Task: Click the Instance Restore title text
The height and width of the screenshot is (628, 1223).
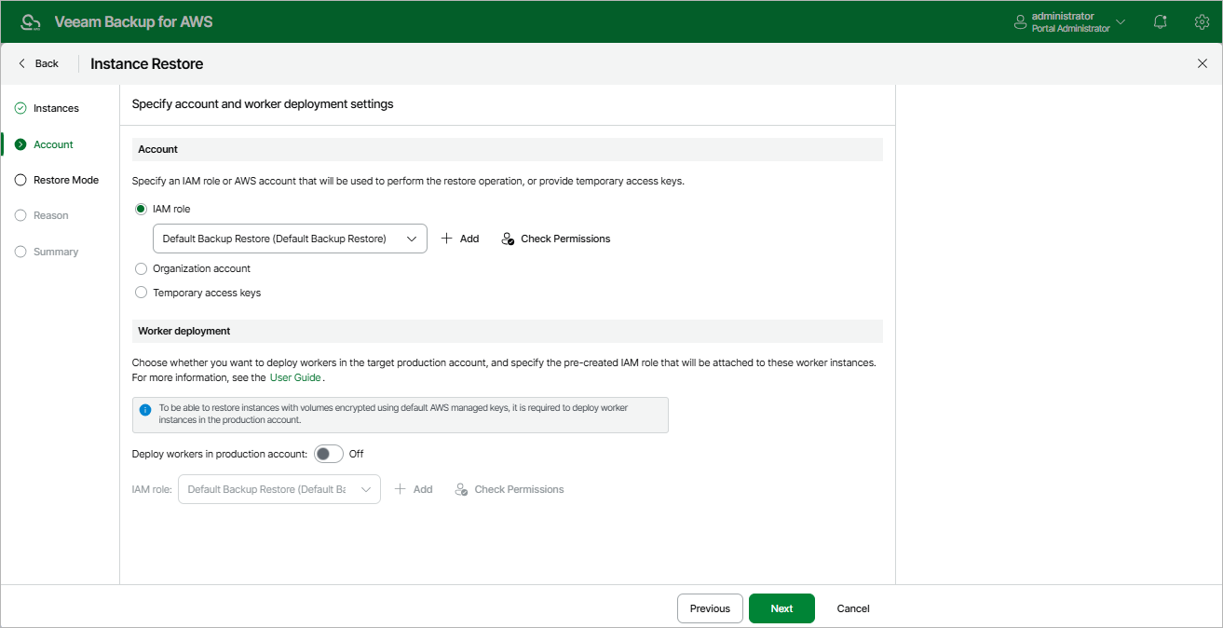Action: (x=146, y=63)
